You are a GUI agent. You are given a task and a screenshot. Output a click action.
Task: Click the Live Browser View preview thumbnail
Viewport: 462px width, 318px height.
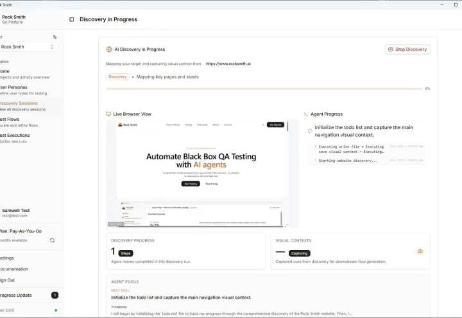tap(202, 173)
